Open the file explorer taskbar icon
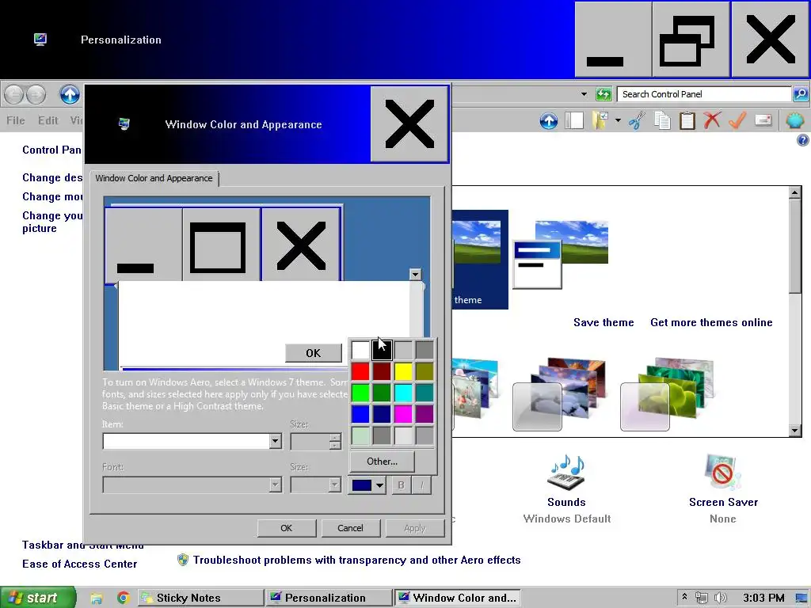Screen dimensions: 811x608 [x=97, y=598]
